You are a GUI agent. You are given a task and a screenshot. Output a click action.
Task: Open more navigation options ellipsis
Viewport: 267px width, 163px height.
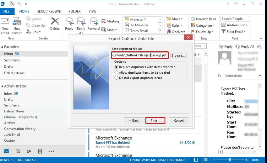point(51,151)
